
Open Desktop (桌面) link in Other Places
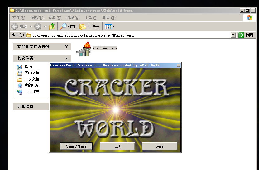[28, 67]
